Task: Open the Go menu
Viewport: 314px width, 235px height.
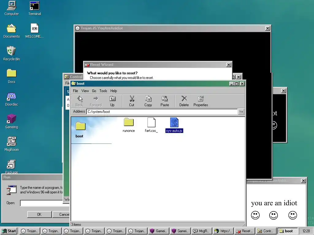Action: pyautogui.click(x=94, y=91)
